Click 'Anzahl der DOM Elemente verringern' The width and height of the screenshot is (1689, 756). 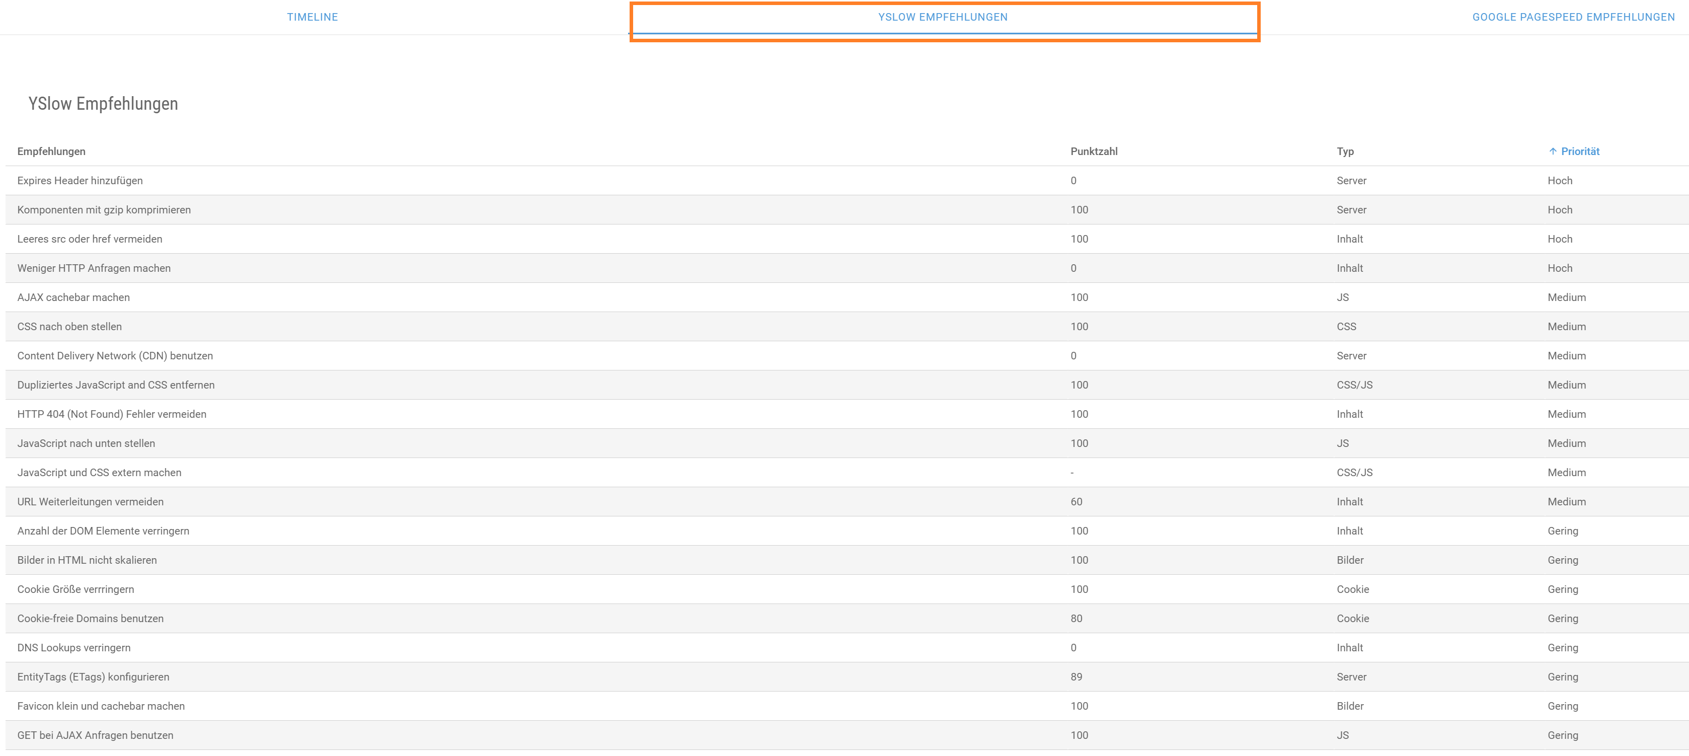pyautogui.click(x=103, y=531)
